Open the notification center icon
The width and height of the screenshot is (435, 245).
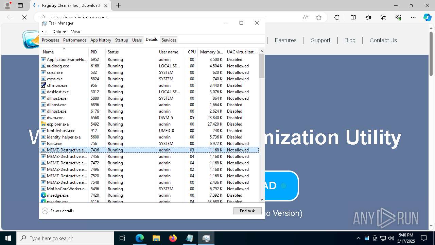[424, 238]
